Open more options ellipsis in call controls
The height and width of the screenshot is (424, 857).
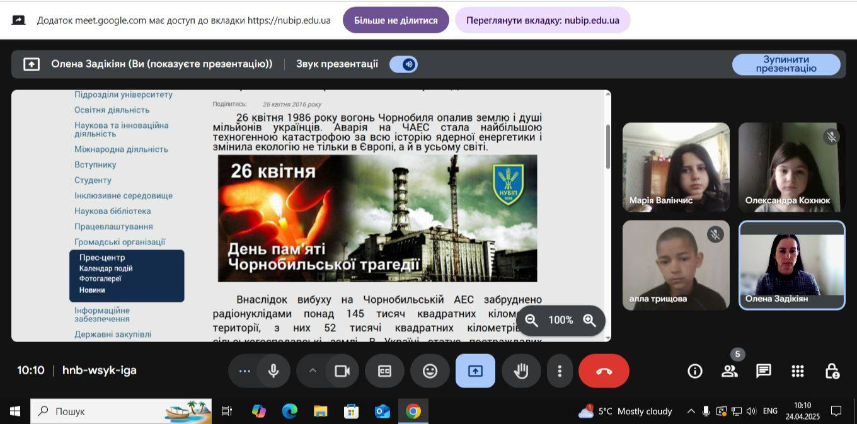coord(244,371)
